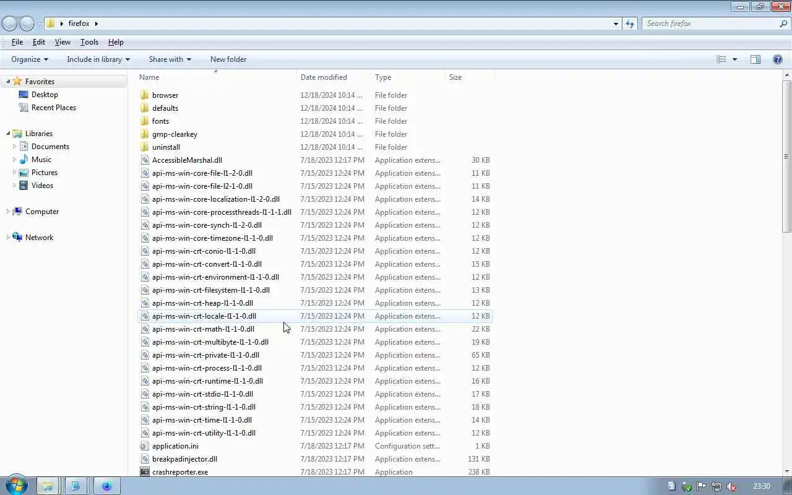Click the Desktop icon in Favorites

(x=24, y=94)
